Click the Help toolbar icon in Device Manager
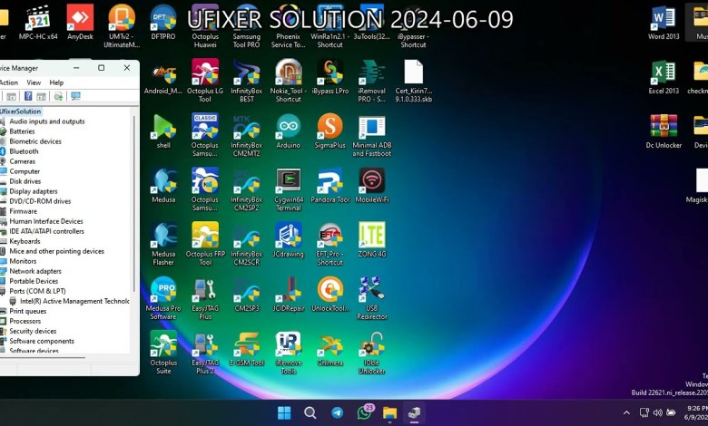This screenshot has width=708, height=426. tap(27, 96)
